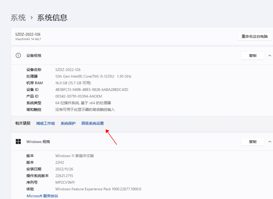273x199 pixels.
Task: Click the processor value 12th Gen Intel(R) Core(TM) i5-1235U
Action: 85,76
